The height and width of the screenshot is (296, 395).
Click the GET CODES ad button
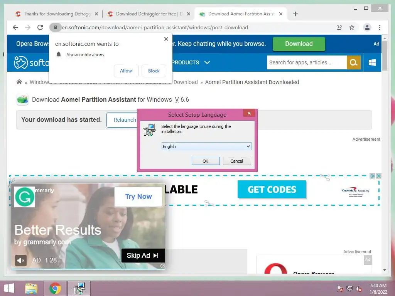272,189
